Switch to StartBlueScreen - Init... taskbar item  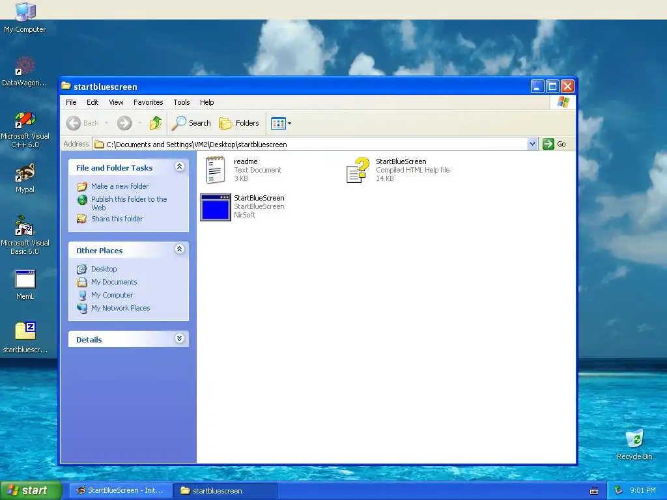121,490
